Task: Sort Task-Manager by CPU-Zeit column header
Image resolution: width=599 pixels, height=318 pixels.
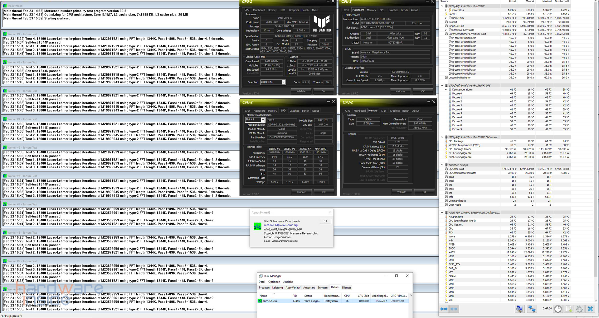Action: (363, 296)
